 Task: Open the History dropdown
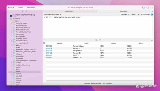(x=135, y=14)
